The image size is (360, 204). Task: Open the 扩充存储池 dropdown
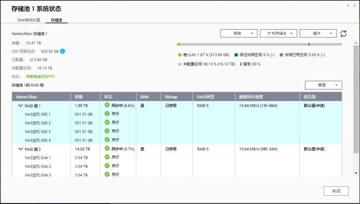278,33
